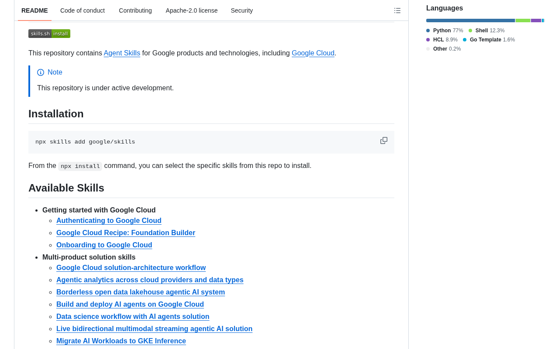Open Onboarding to Google Cloud link
This screenshot has height=349, width=559.
pyautogui.click(x=104, y=245)
